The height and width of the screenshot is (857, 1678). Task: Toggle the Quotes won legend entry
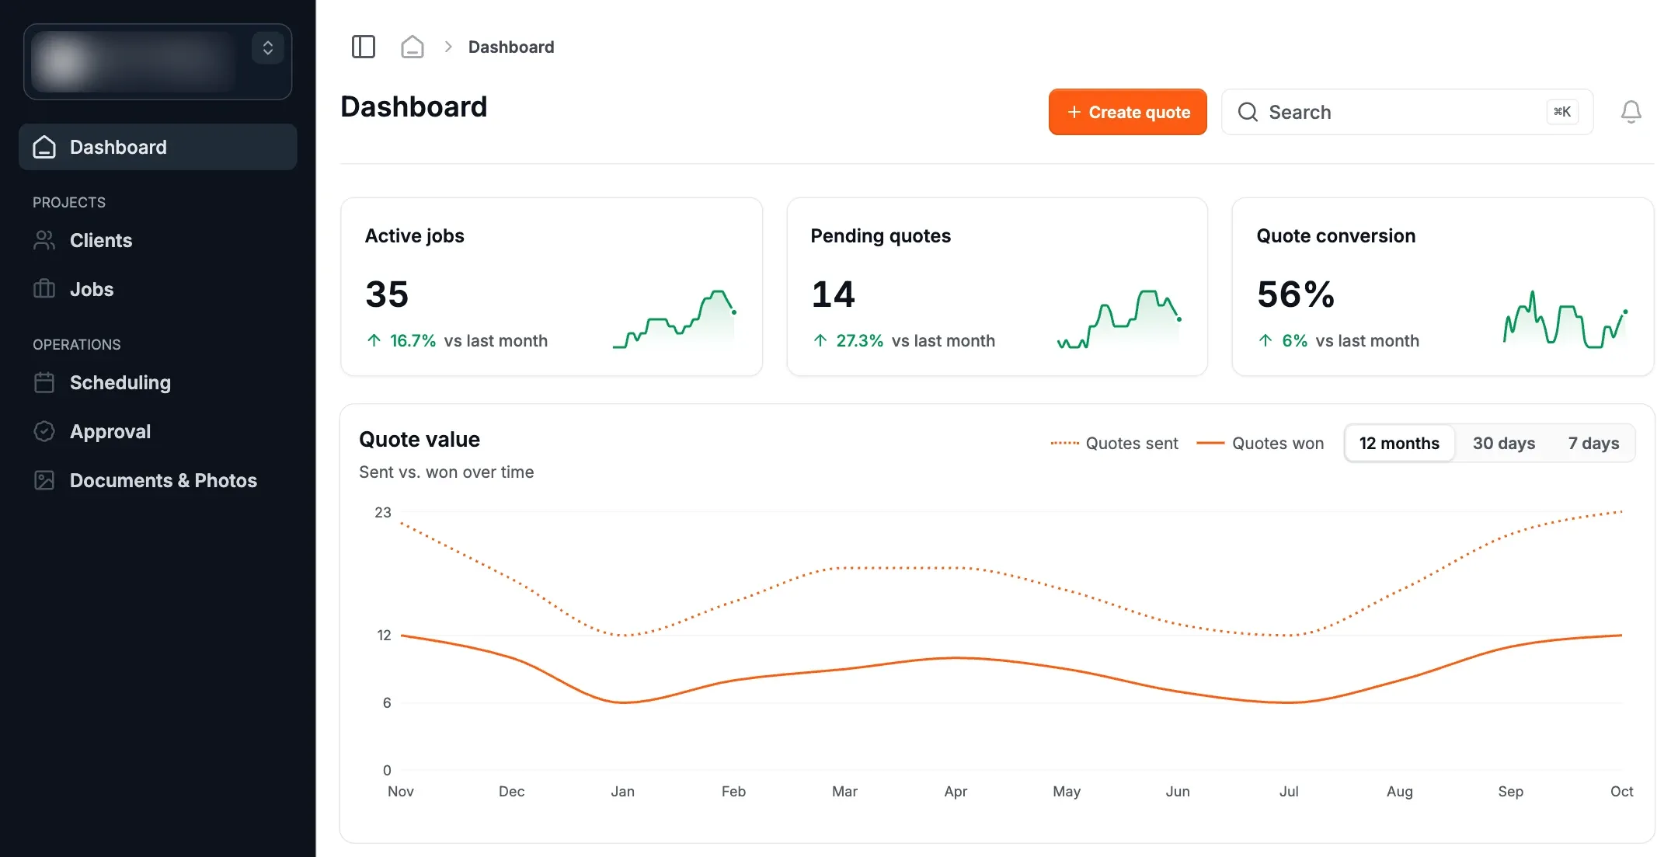[x=1260, y=443]
